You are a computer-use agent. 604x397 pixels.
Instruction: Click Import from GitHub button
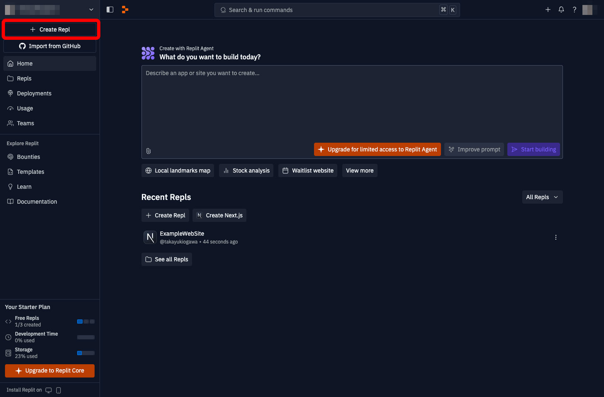[x=50, y=46]
